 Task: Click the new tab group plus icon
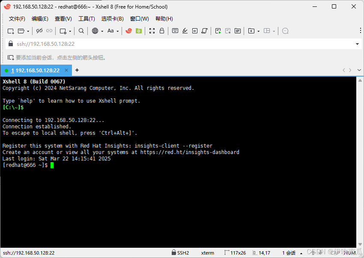coord(251,31)
